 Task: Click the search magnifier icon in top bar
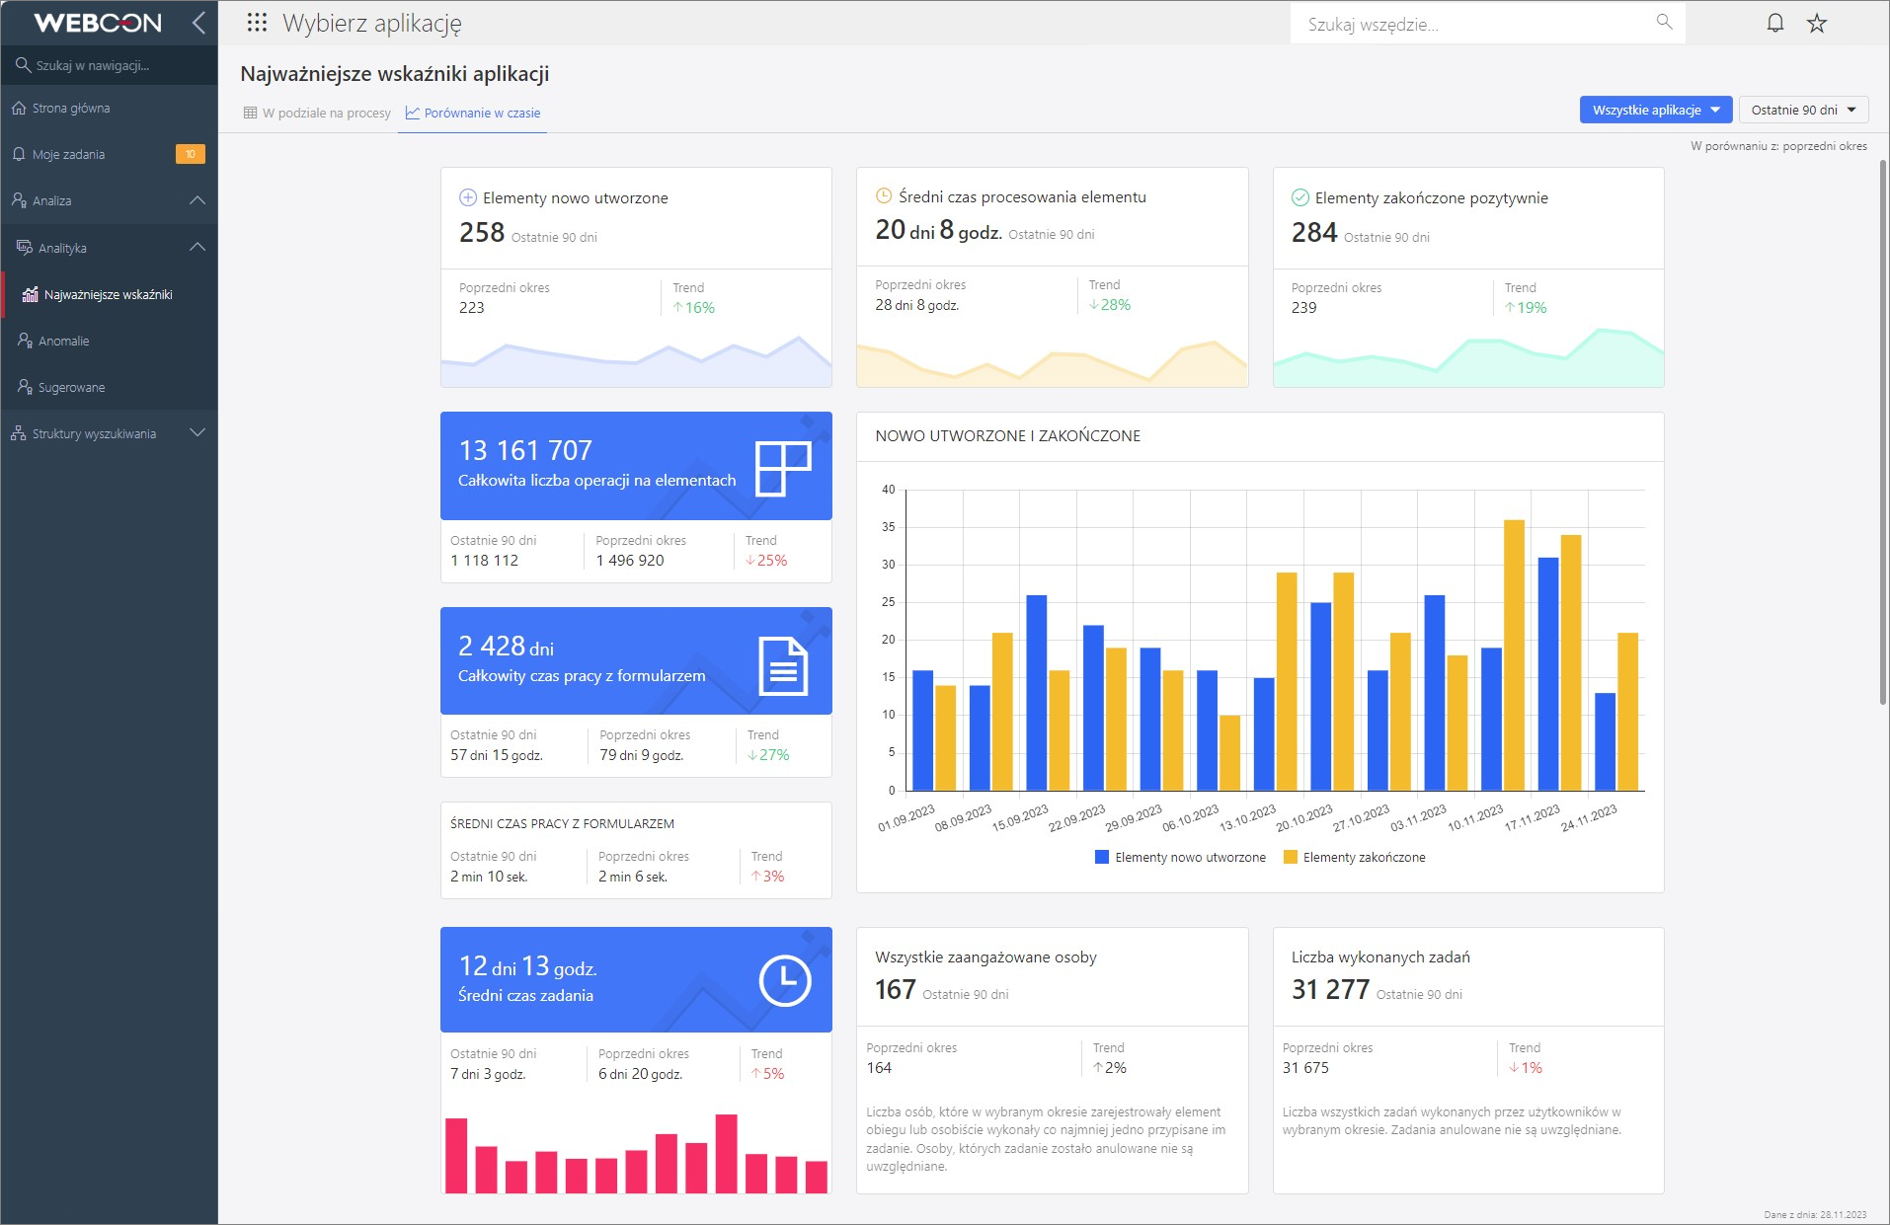pos(1664,22)
